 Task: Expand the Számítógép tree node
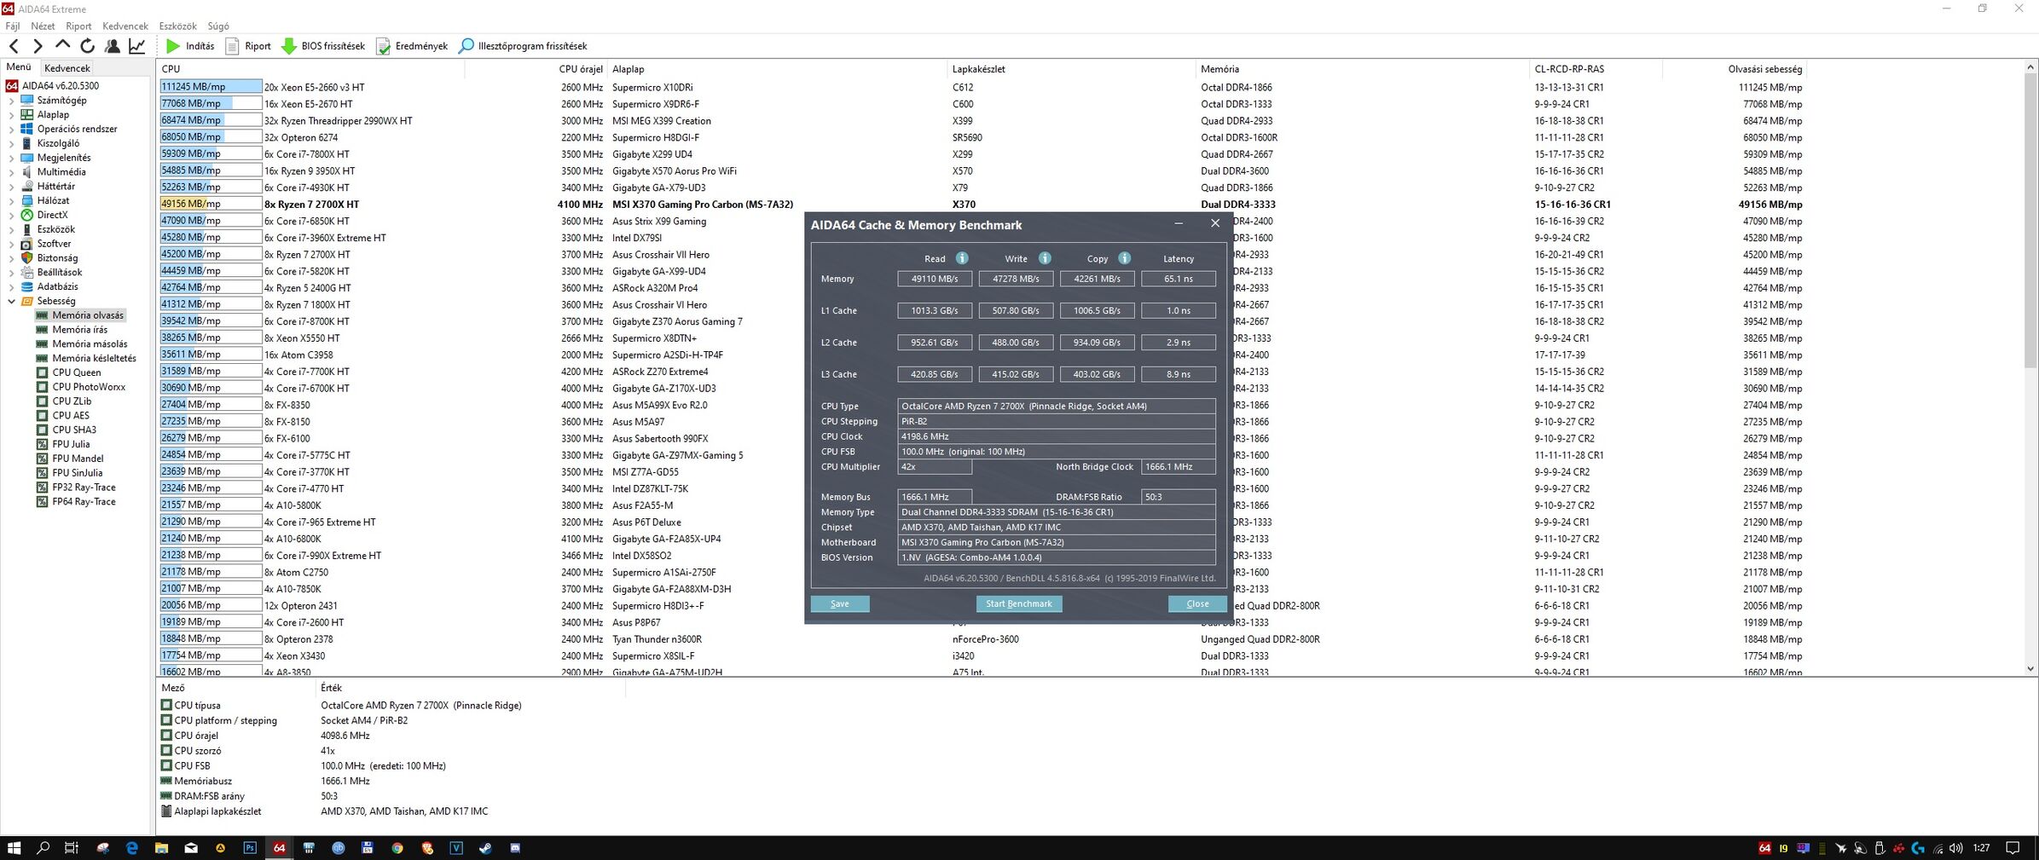tap(11, 101)
